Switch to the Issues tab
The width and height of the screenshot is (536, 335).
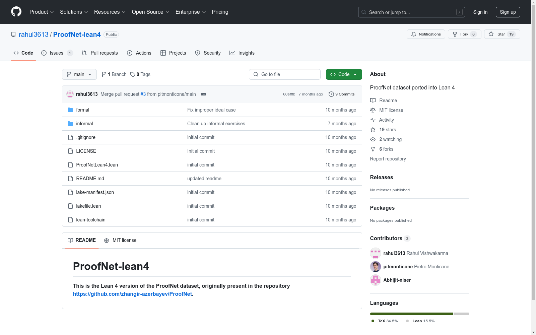point(57,53)
